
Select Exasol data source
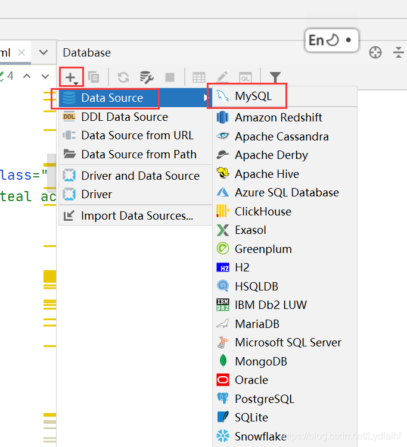285,230
